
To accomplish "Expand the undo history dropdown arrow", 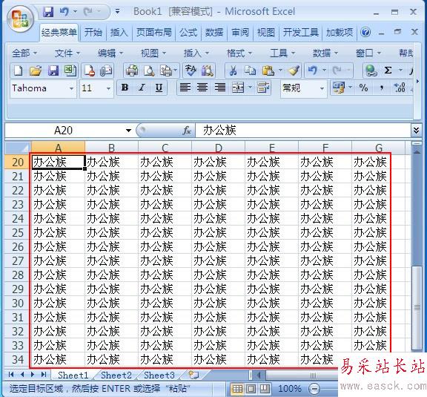I will 324,70.
